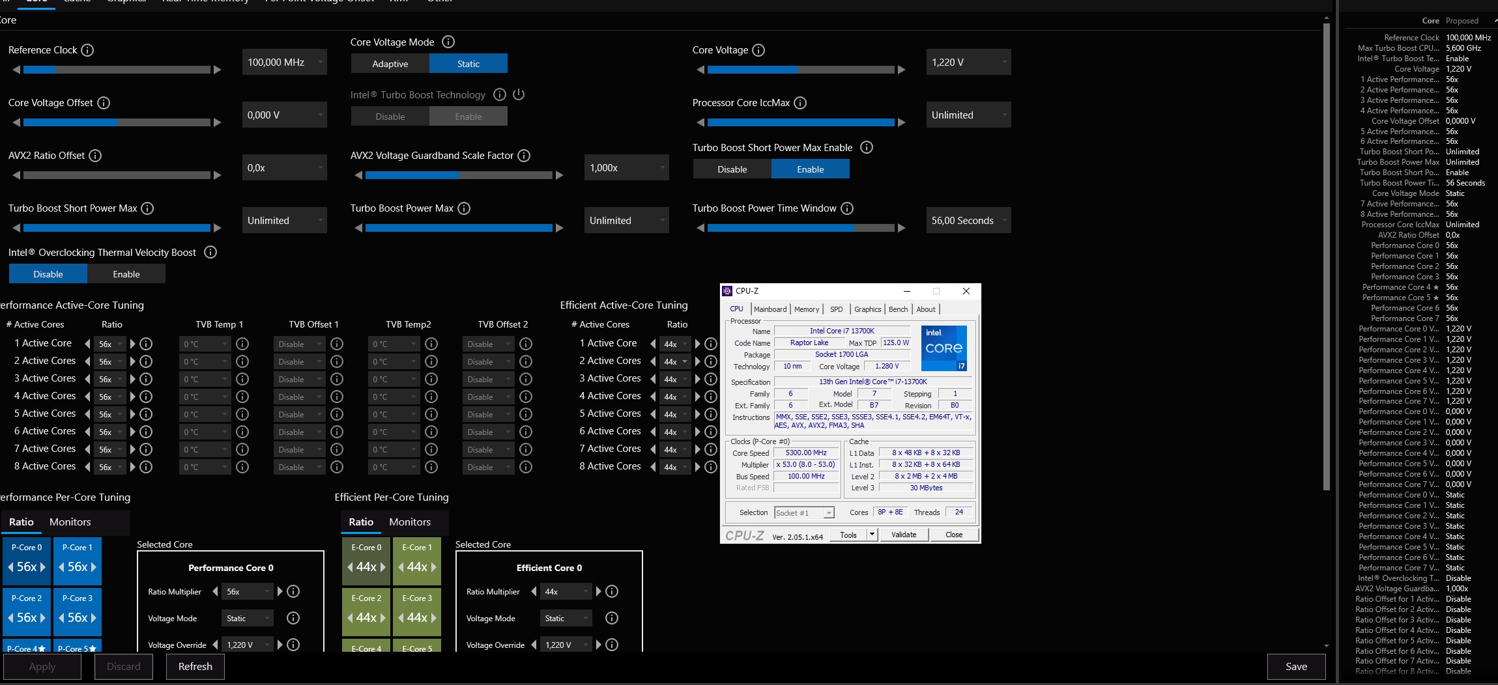1498x685 pixels.
Task: Click the Discard button
Action: (x=124, y=667)
